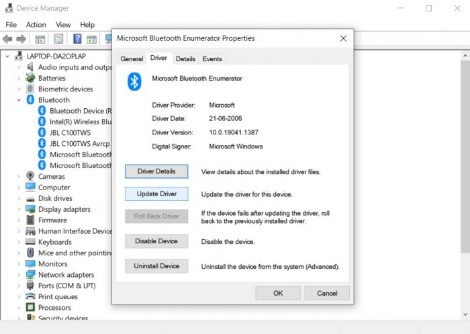Open the blue Help question mark icon

(x=77, y=39)
